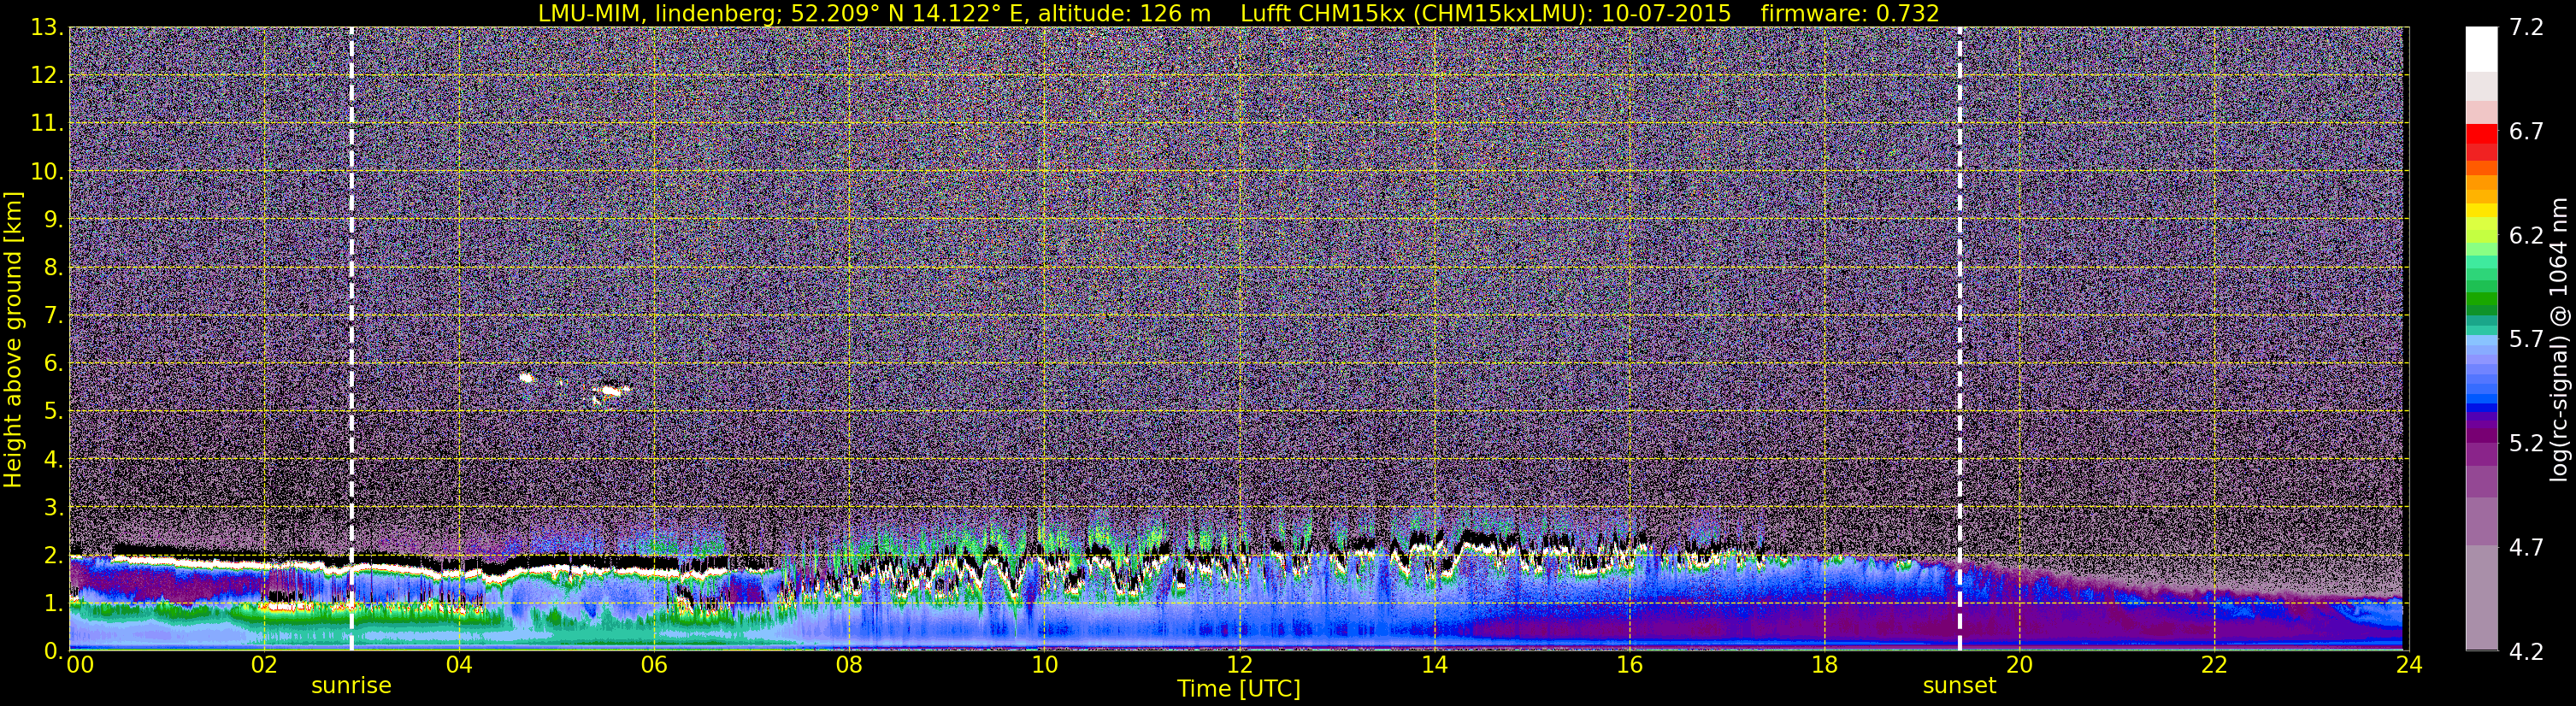Screen dimensions: 2576x706
Task: Click the 5. tick on height axis
Action: coord(53,411)
